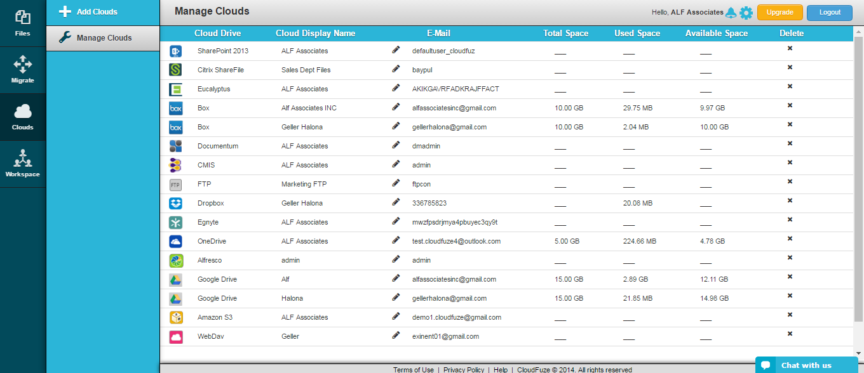
Task: Click the E-Mail column header
Action: [x=438, y=34]
